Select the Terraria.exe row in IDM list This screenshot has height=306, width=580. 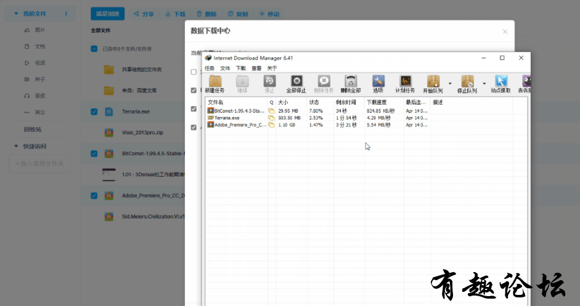pos(366,118)
